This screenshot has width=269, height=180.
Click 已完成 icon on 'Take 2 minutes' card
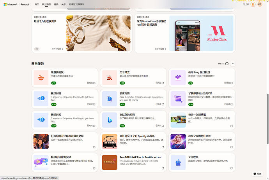(x=163, y=104)
